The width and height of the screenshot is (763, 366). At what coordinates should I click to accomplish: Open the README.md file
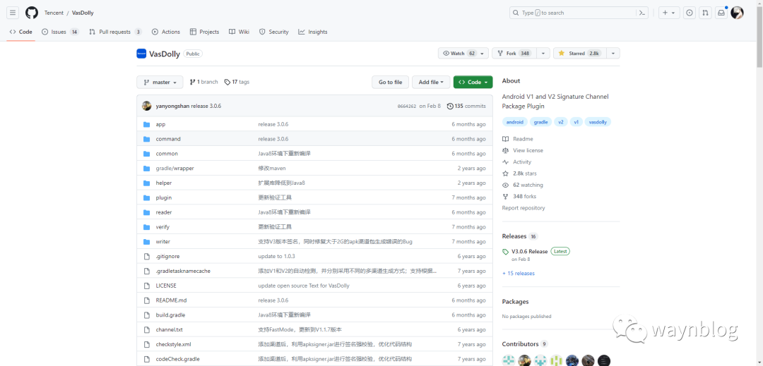click(171, 300)
